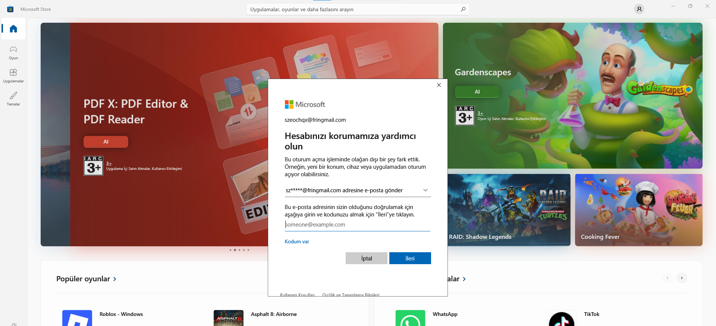
Task: Click the Microsoft Store logo icon
Action: [x=10, y=9]
